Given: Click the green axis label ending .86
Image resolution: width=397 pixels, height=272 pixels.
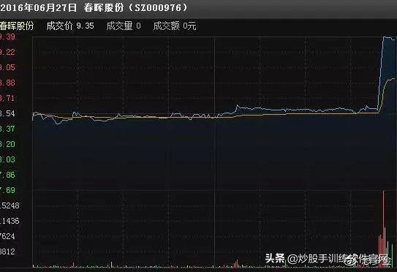Looking at the screenshot, I should coord(7,175).
